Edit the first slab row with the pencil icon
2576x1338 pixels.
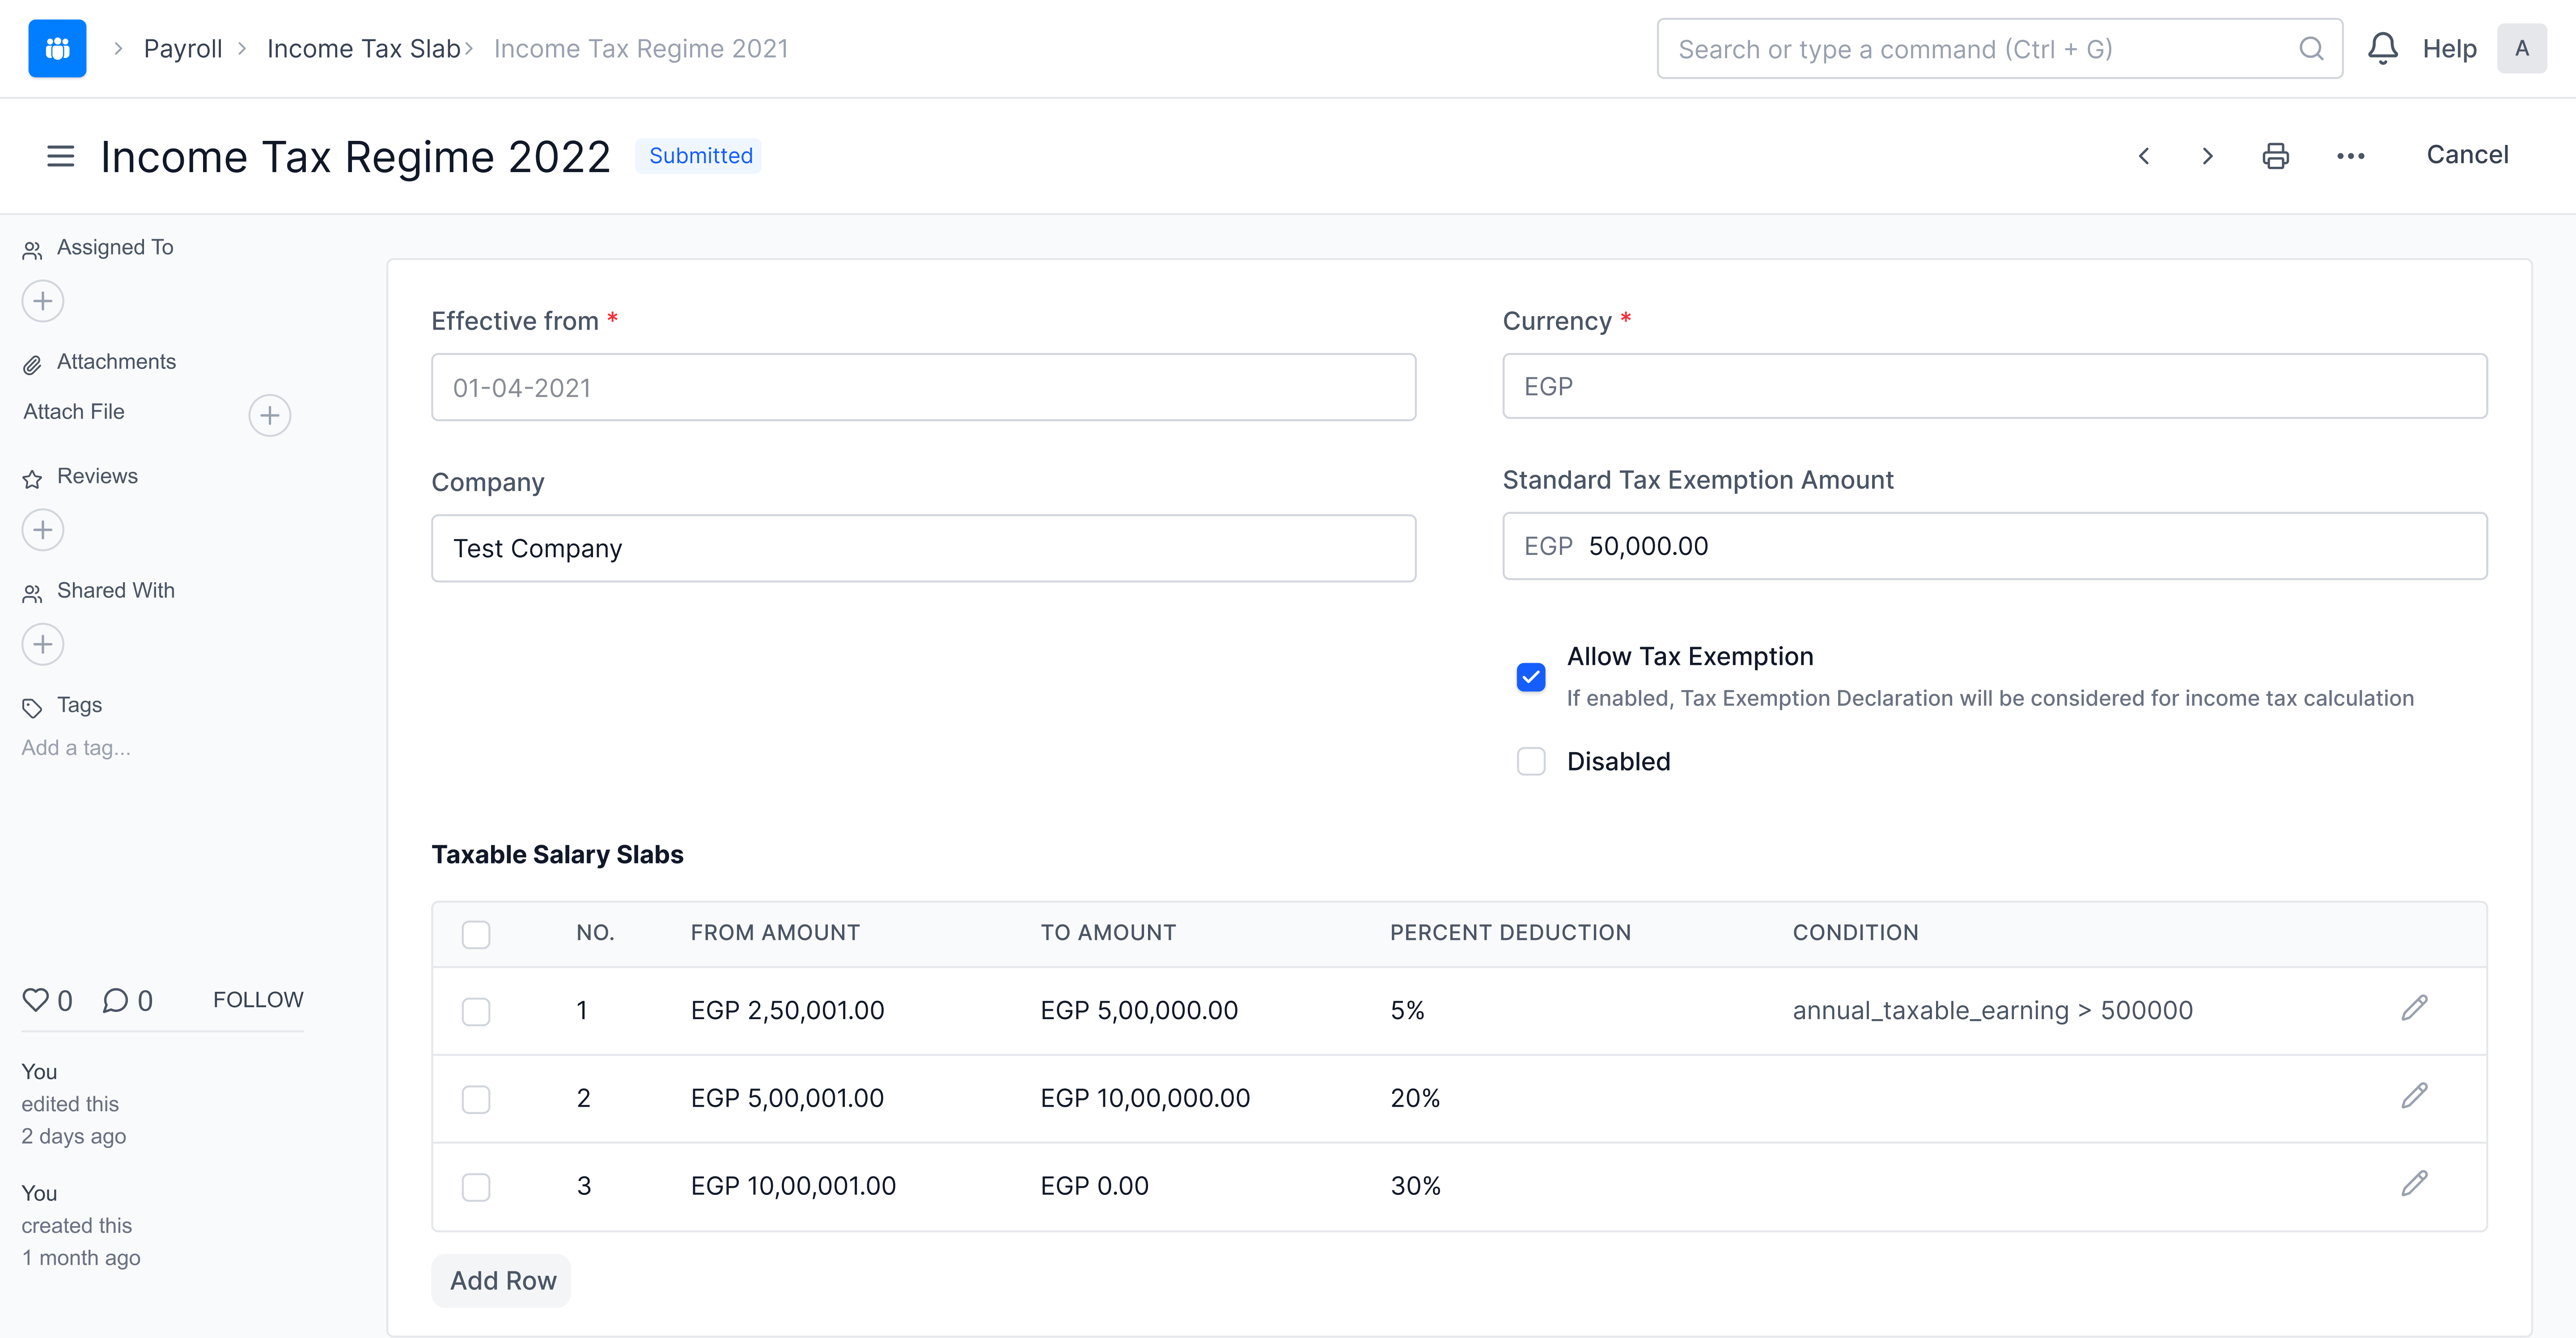tap(2415, 1008)
